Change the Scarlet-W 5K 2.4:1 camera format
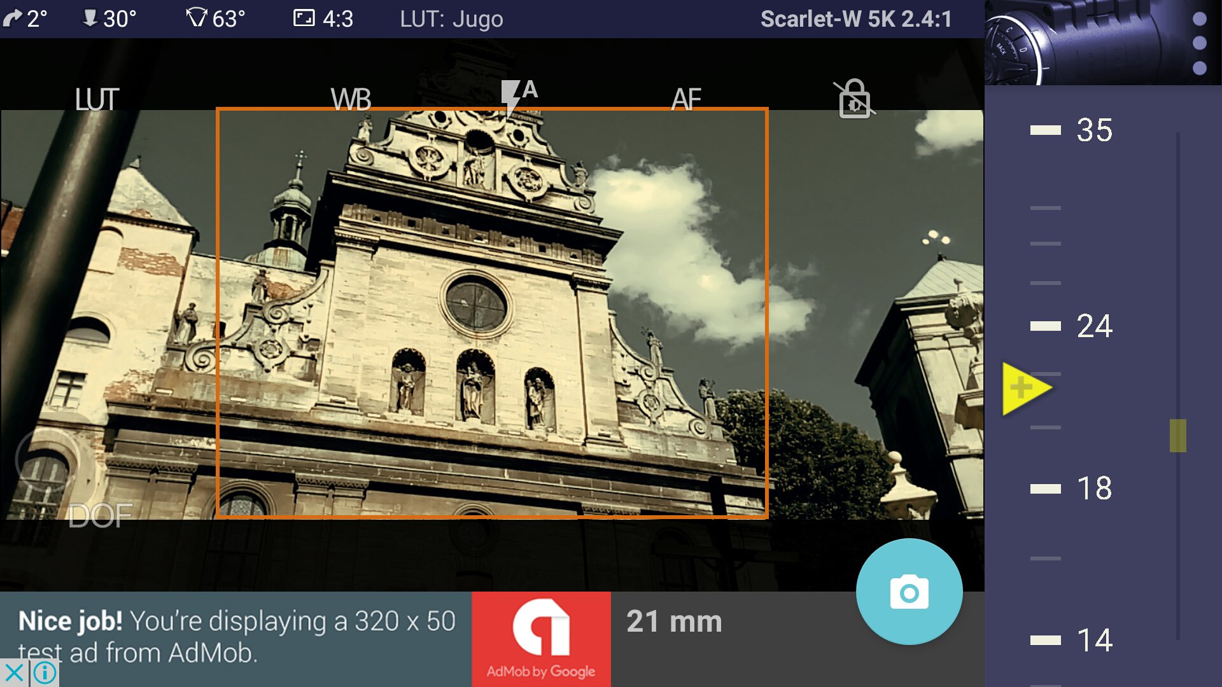1222x687 pixels. [856, 18]
